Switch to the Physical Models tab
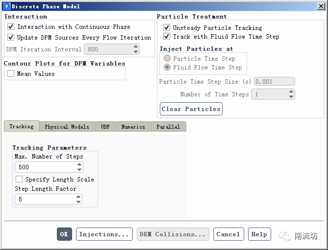This screenshot has width=328, height=250. (67, 127)
